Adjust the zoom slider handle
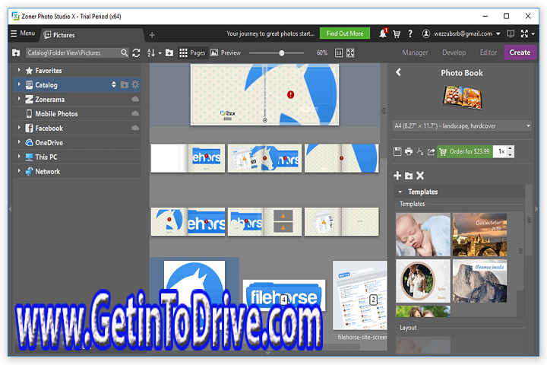 pos(282,53)
